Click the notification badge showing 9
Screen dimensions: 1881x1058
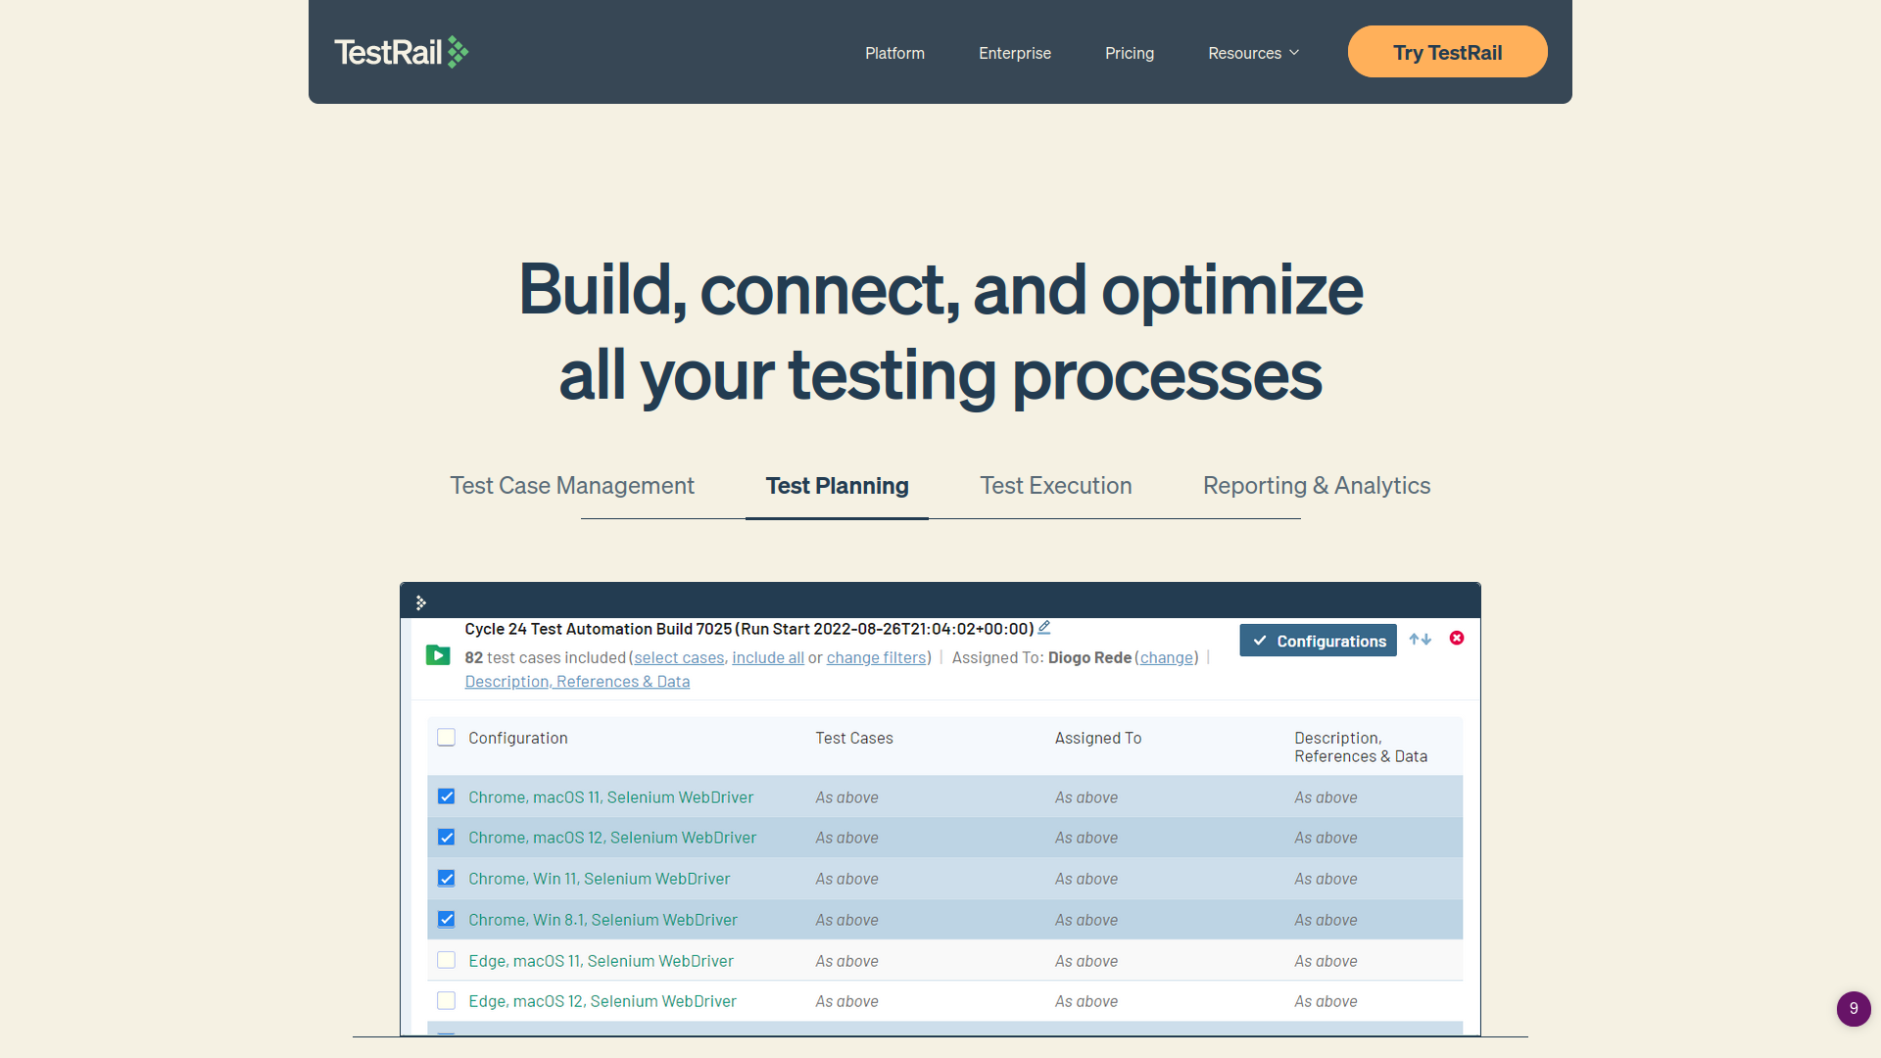(1854, 1009)
